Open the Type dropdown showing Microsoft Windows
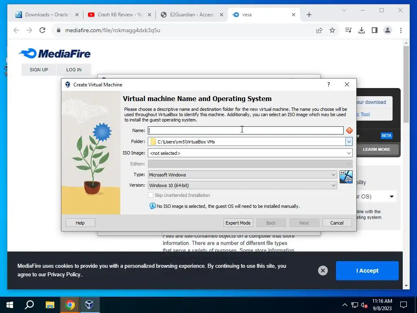 [243, 174]
